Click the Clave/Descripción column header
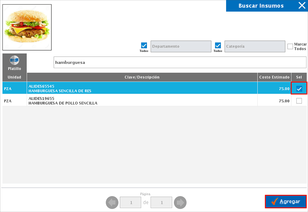308x212 pixels. [x=142, y=77]
